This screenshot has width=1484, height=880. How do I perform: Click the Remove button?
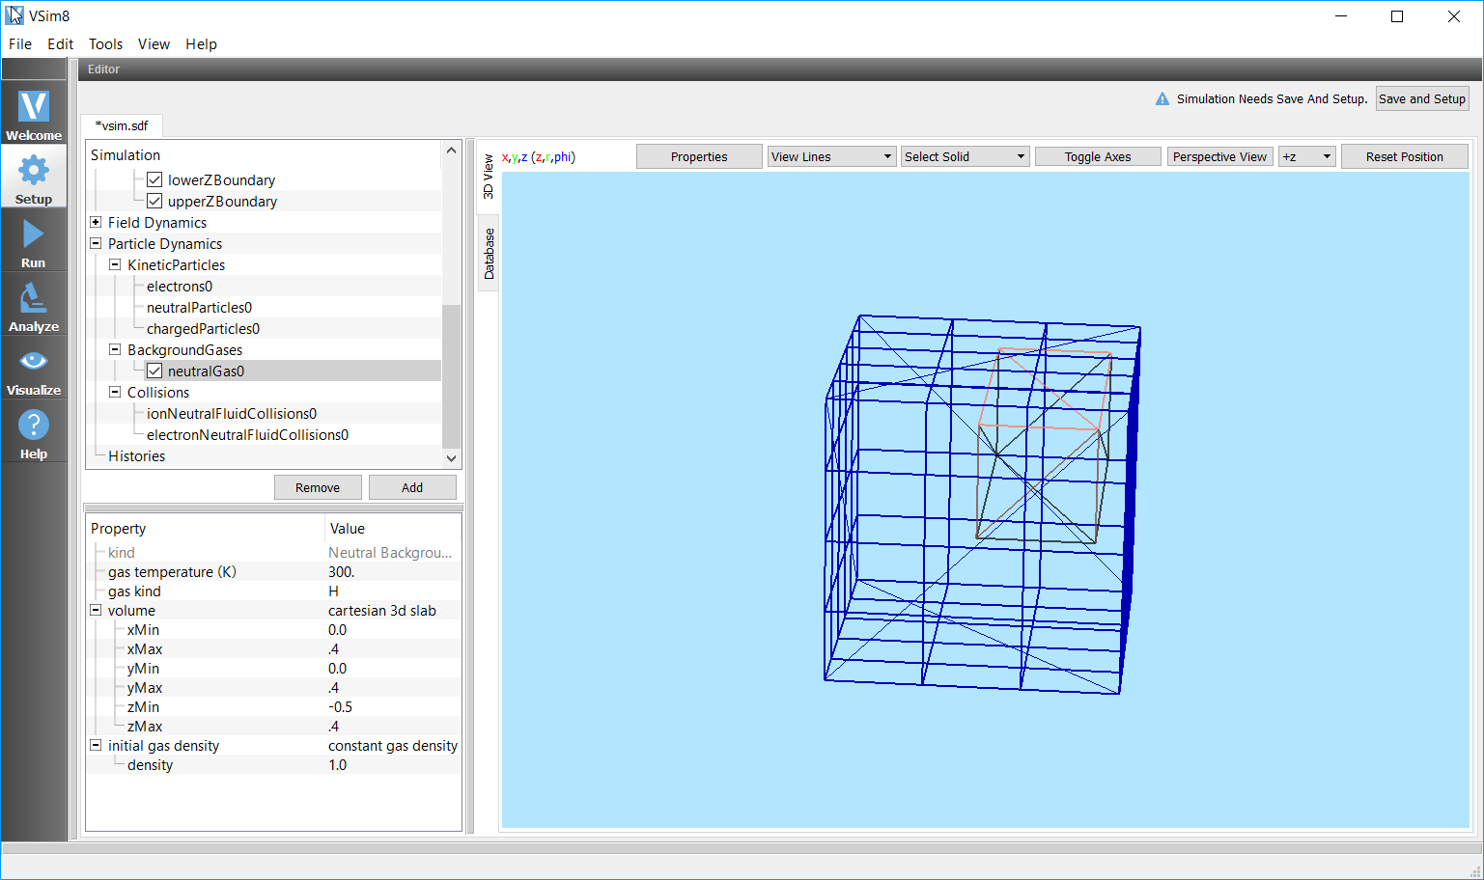318,487
